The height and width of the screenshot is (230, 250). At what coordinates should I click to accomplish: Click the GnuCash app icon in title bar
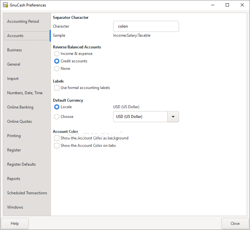[x=6, y=5]
